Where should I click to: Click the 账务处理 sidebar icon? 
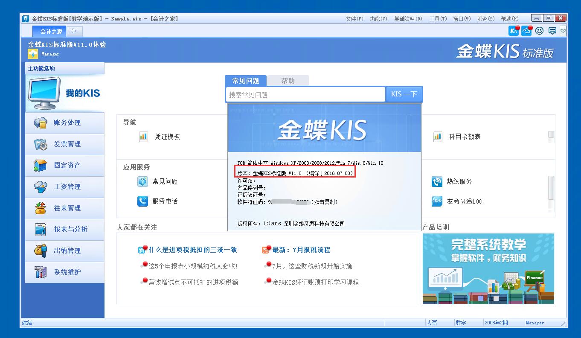tap(41, 123)
